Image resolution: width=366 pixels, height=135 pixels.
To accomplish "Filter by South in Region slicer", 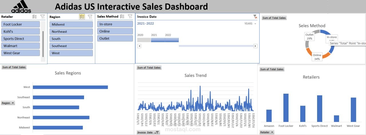I will click(71, 39).
